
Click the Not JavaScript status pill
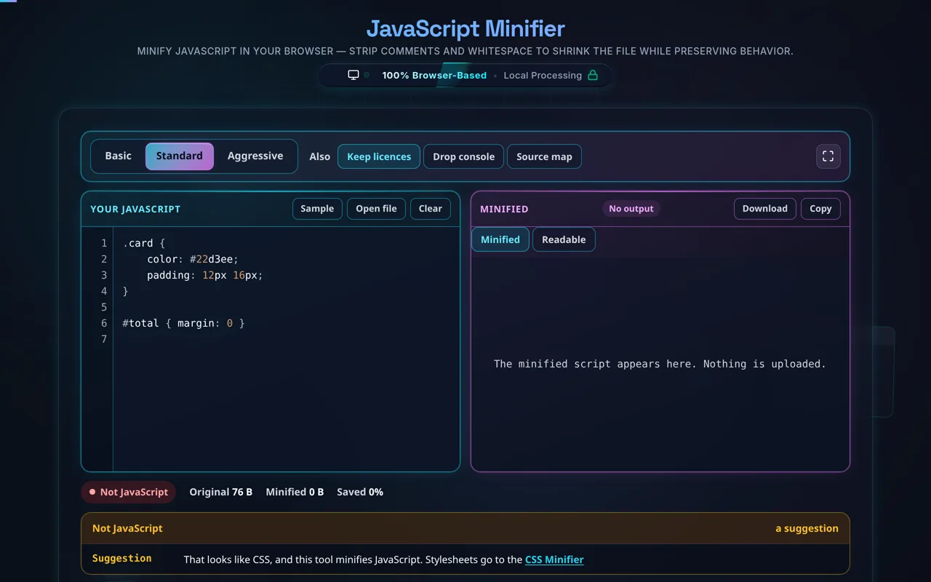tap(128, 492)
